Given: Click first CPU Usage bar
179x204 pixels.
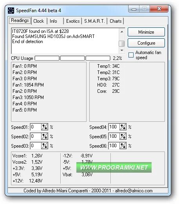Looking at the screenshot, I should coord(47,58).
